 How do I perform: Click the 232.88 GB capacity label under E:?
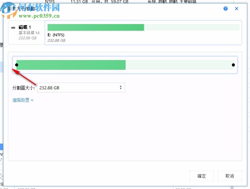coord(56,40)
